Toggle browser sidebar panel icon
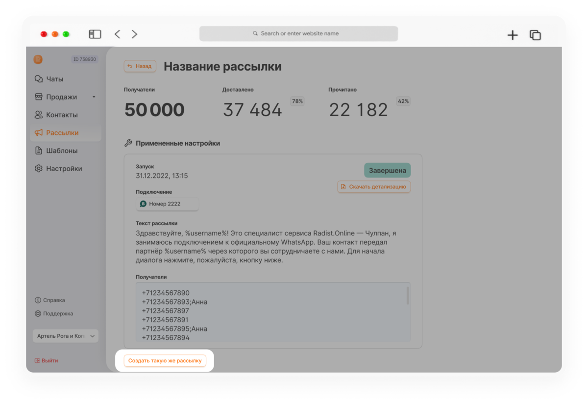Viewport: 588px width, 405px height. click(x=95, y=34)
